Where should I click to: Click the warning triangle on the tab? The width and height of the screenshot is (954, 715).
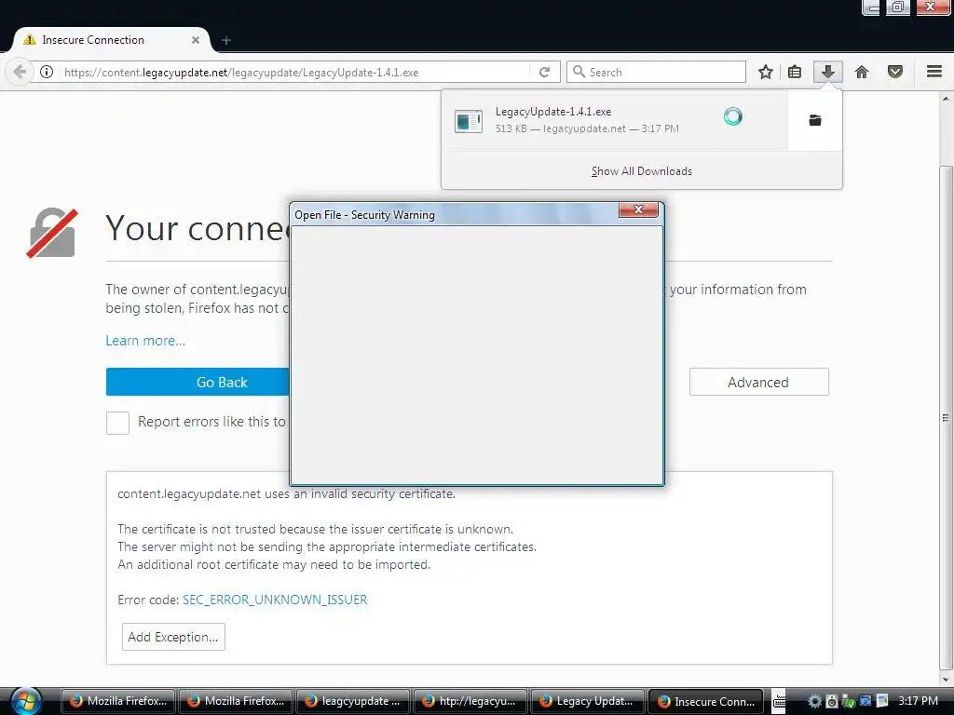tap(29, 40)
